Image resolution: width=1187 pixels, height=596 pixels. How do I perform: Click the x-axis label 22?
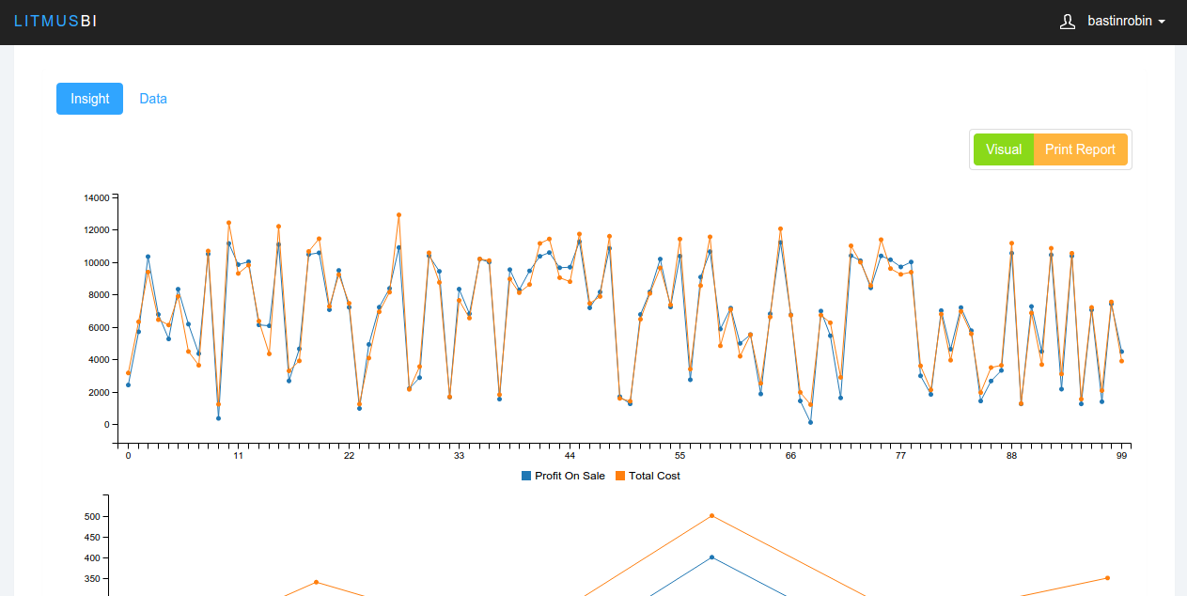point(349,456)
